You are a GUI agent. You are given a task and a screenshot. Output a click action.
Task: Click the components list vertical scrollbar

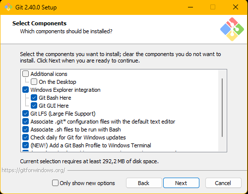(222, 108)
